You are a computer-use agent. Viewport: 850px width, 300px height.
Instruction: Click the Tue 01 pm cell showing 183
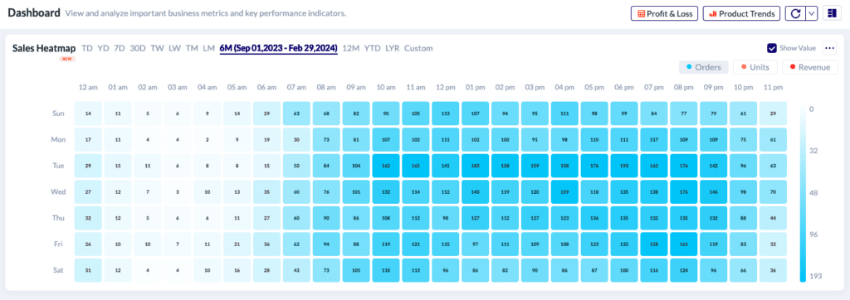[x=476, y=166]
